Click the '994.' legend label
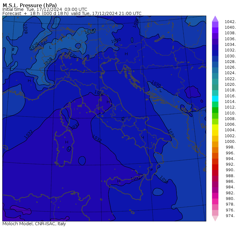The image size is (237, 228). tap(231, 159)
